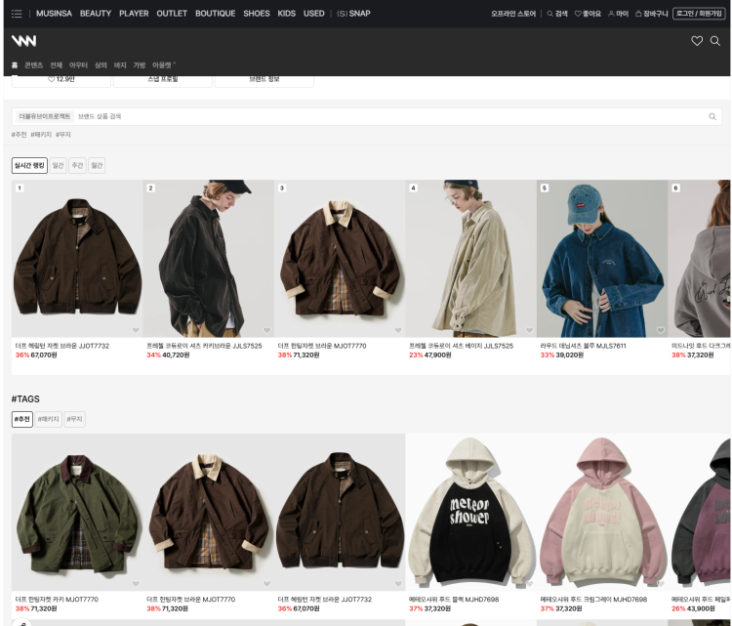Open the 오프라인 스토어 link

(513, 14)
